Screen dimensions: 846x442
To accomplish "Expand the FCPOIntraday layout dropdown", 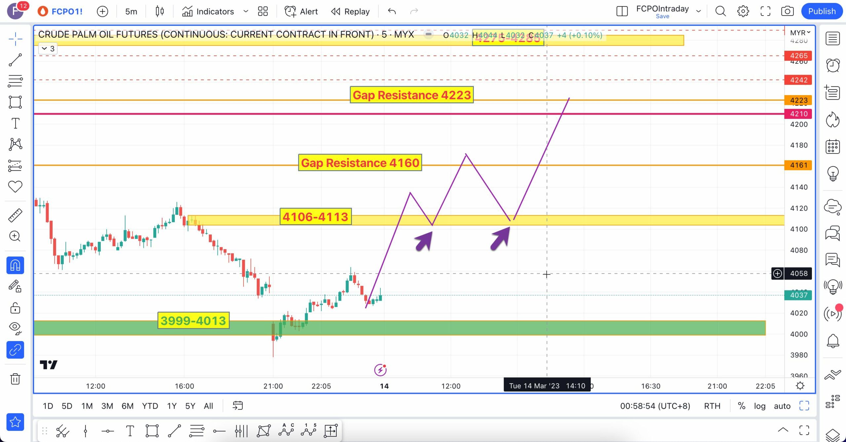I will click(x=698, y=11).
